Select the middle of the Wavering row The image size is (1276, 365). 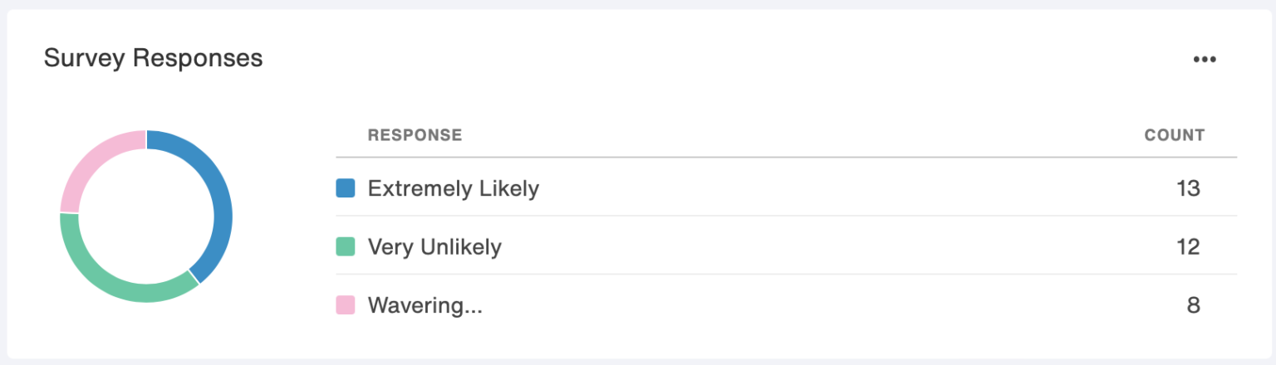tap(786, 305)
